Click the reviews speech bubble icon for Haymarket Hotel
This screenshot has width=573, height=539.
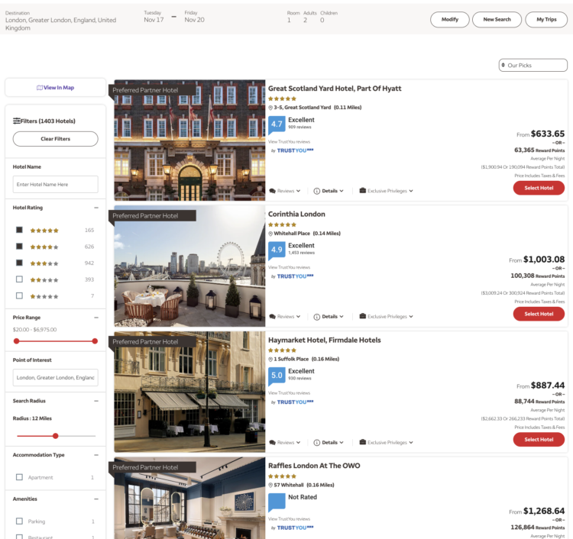tap(272, 443)
